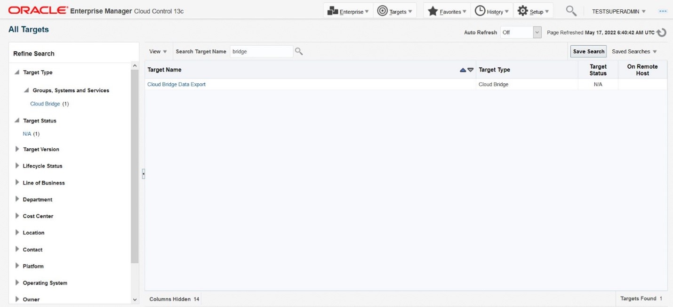This screenshot has height=307, width=673.
Task: Click the Refine Search scrollbar up arrow
Action: coord(135,66)
